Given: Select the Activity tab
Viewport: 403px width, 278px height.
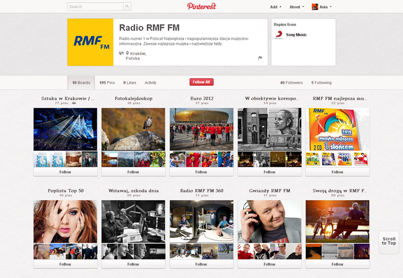Looking at the screenshot, I should click(x=150, y=83).
